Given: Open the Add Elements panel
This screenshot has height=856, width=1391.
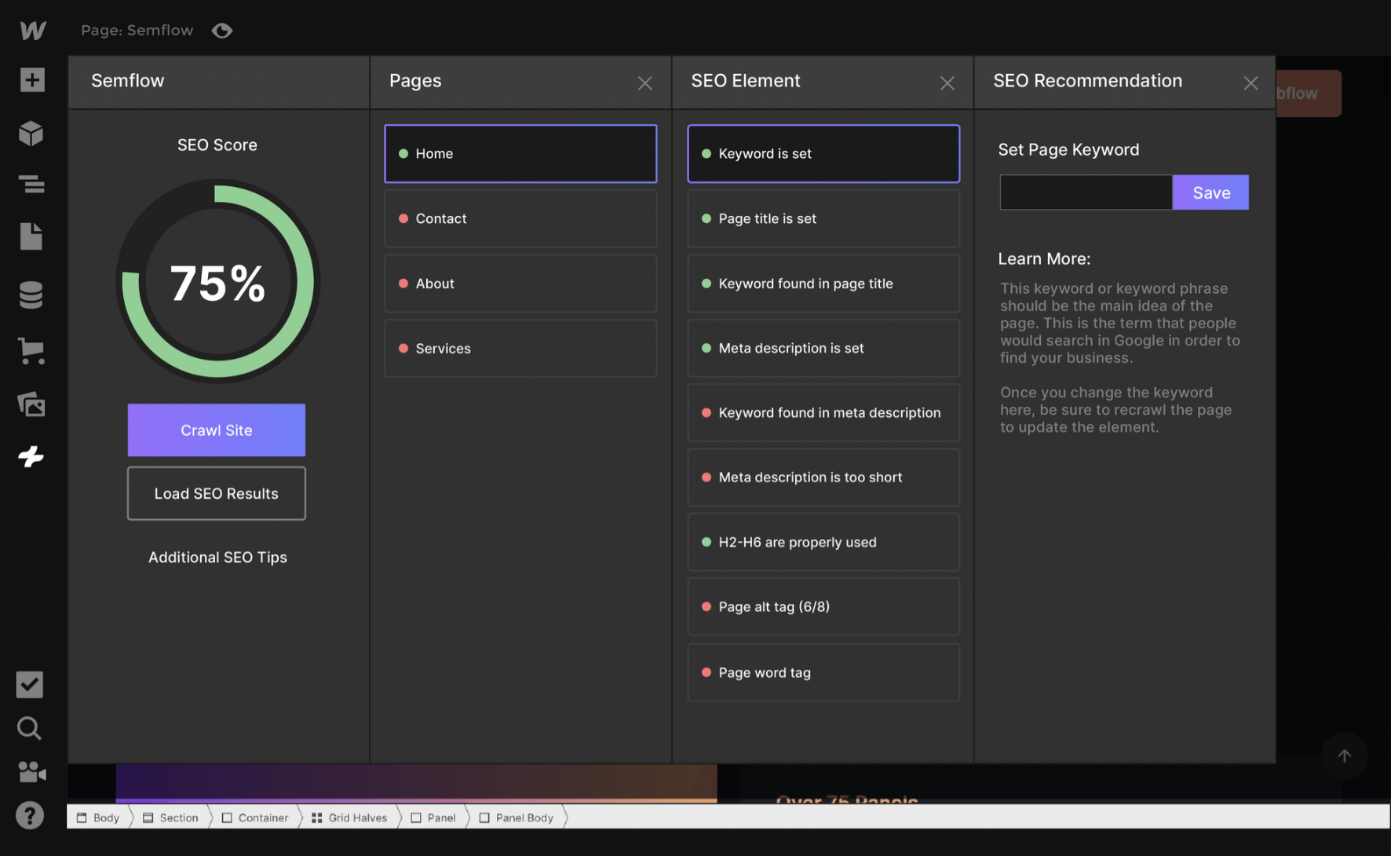Looking at the screenshot, I should 31,79.
